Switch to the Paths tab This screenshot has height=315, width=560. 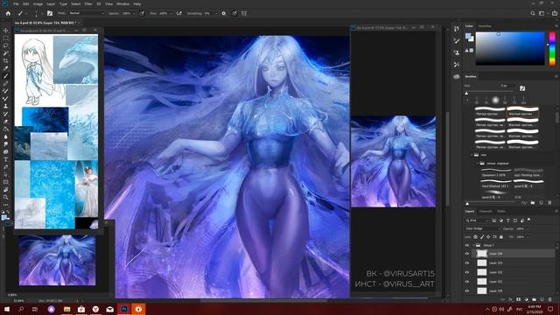tap(501, 212)
